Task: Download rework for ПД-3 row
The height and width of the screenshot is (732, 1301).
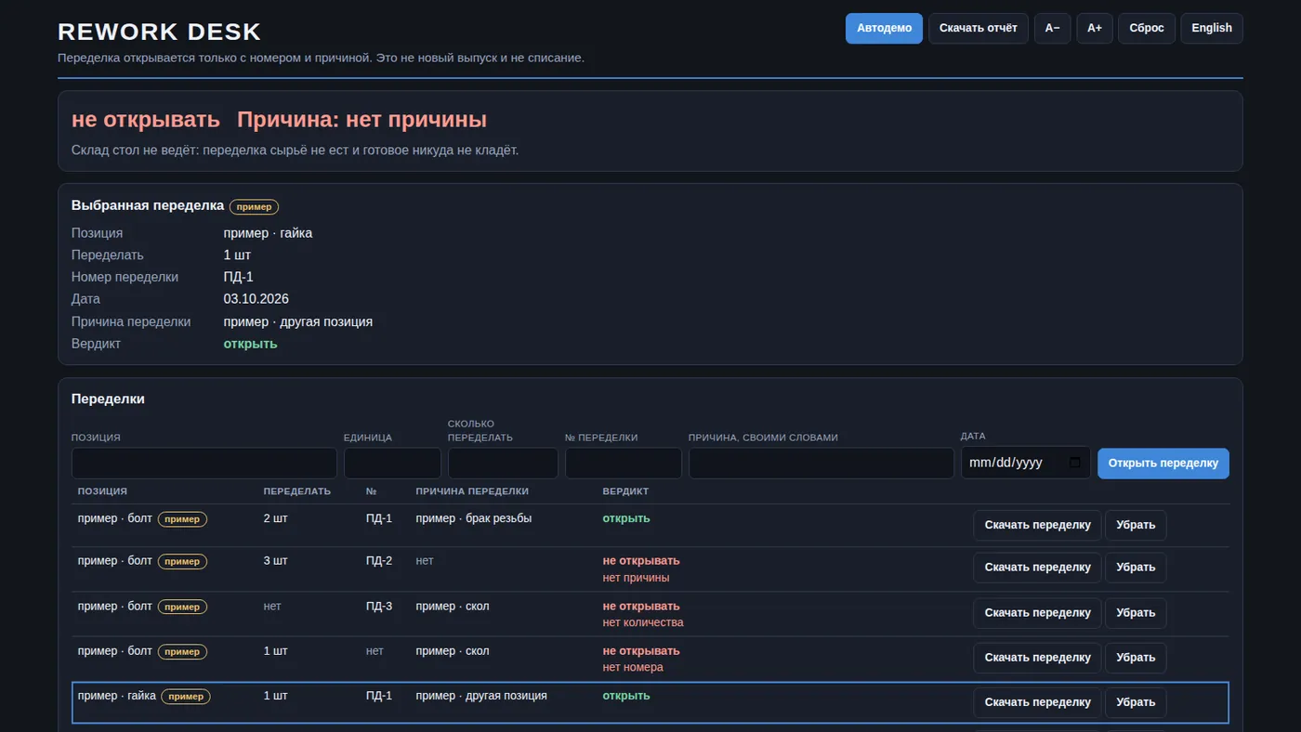Action: pyautogui.click(x=1037, y=613)
